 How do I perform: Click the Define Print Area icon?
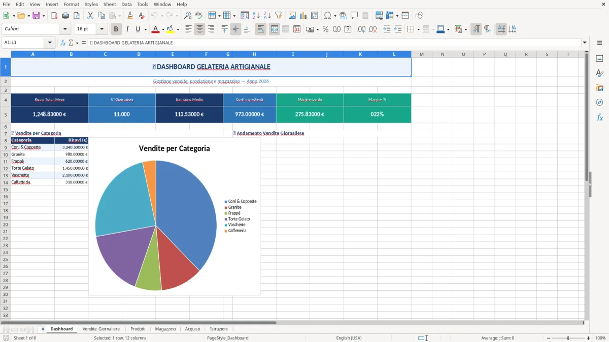tap(380, 16)
